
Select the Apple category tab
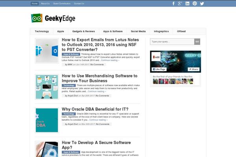[61, 31]
